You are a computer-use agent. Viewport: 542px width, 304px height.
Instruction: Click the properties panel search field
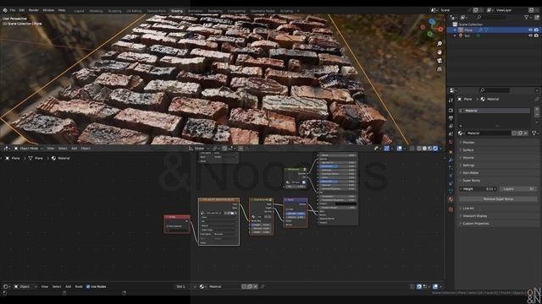495,90
